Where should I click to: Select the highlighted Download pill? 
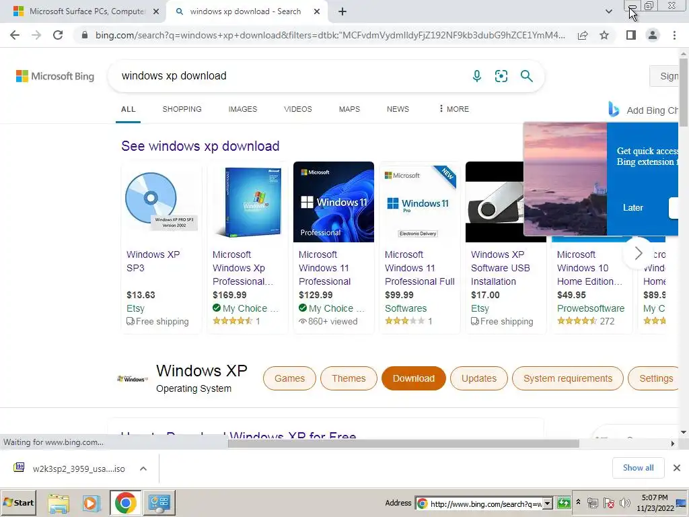[x=414, y=378]
